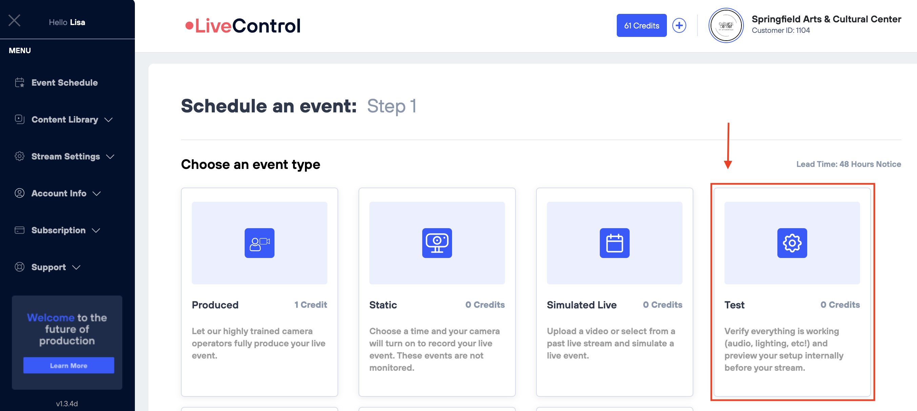The height and width of the screenshot is (411, 917).
Task: Click the Static event webcam icon
Action: click(x=437, y=243)
